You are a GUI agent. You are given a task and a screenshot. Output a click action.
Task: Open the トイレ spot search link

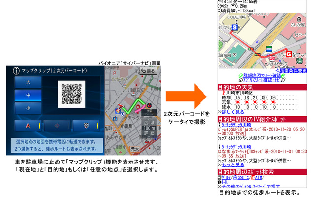[x=225, y=182]
